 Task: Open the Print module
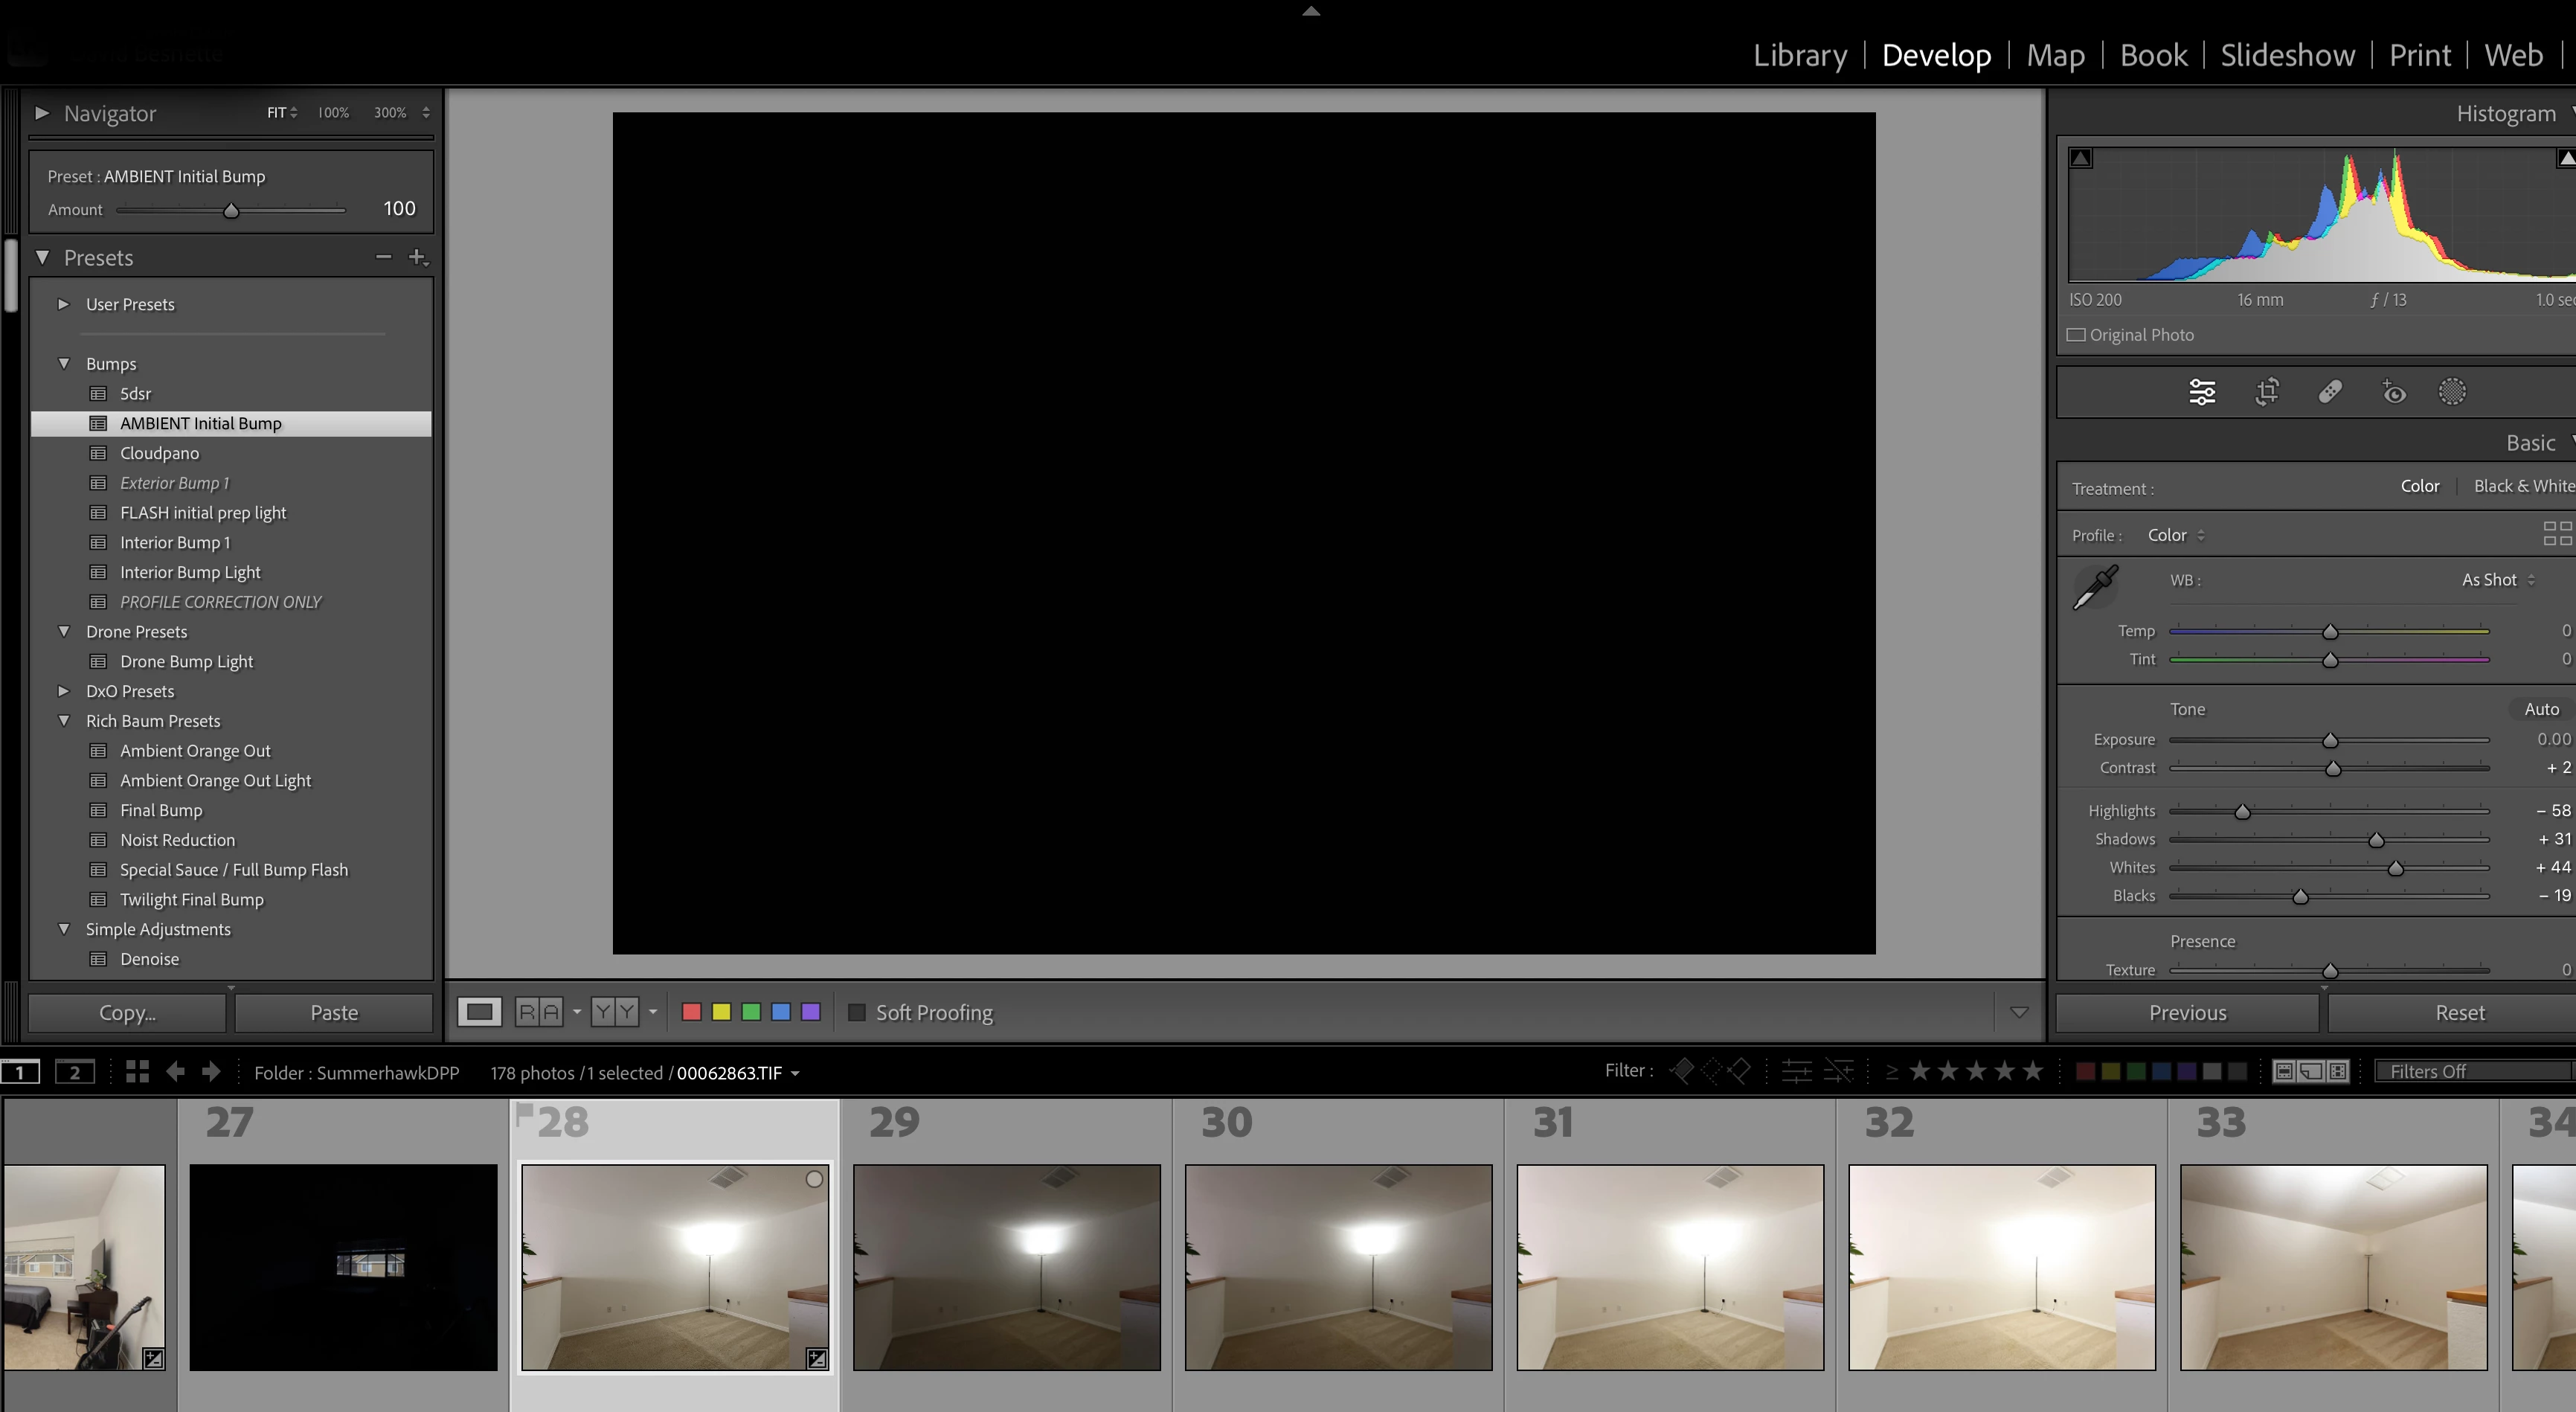coord(2419,55)
